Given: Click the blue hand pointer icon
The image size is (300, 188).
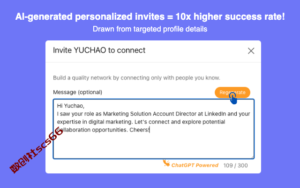Looking at the screenshot, I should [233, 98].
